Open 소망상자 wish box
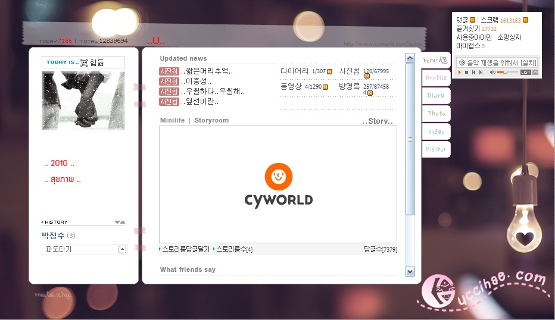Image resolution: width=555 pixels, height=320 pixels. point(509,37)
